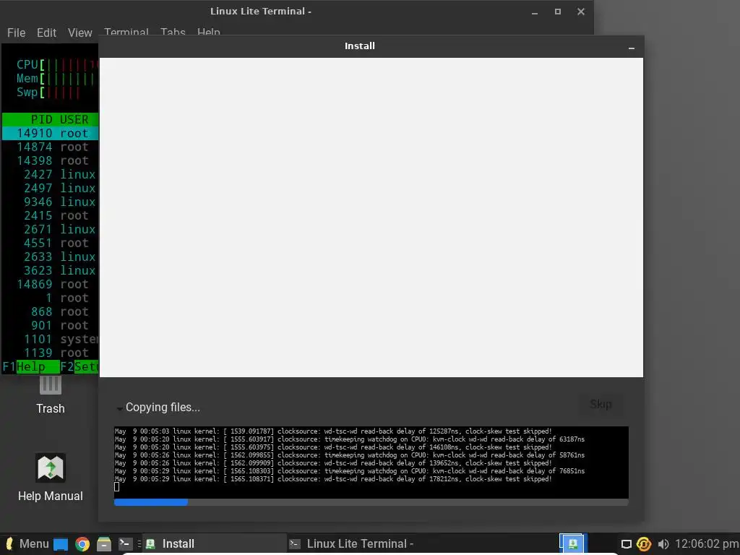Open Edit menu in the terminal window
The height and width of the screenshot is (555, 740).
point(46,33)
